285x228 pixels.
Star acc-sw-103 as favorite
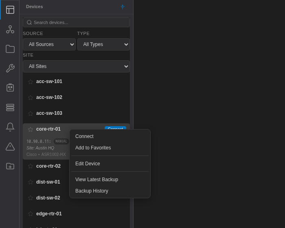31,114
